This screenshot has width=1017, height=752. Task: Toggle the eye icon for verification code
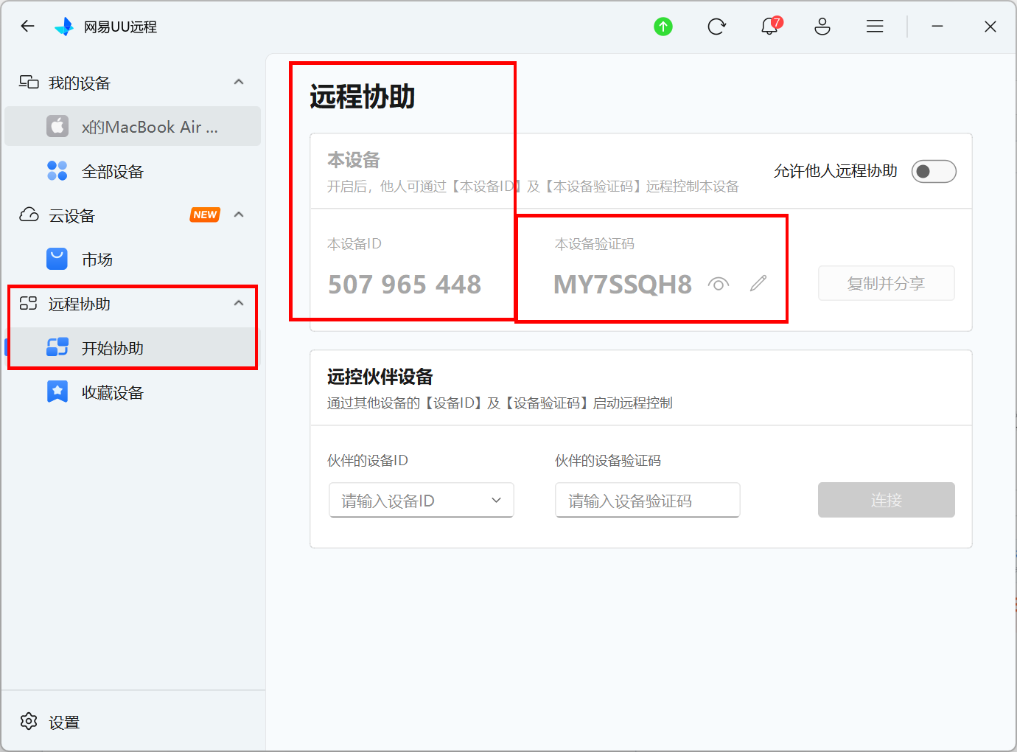click(719, 284)
